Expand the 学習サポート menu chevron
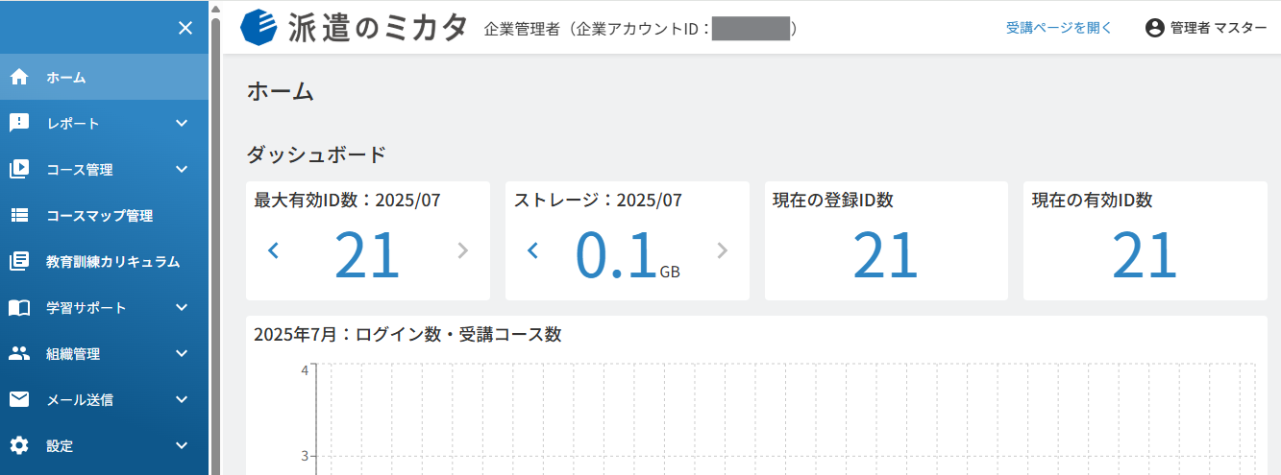The width and height of the screenshot is (1281, 475). (x=182, y=308)
